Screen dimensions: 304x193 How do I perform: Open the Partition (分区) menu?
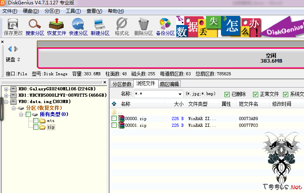pyautogui.click(x=52, y=11)
